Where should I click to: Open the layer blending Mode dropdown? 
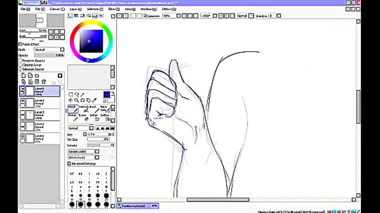pos(62,50)
